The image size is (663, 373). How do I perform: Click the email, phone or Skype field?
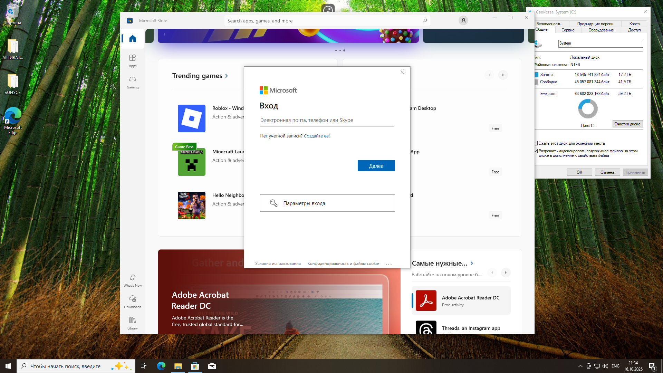327,120
